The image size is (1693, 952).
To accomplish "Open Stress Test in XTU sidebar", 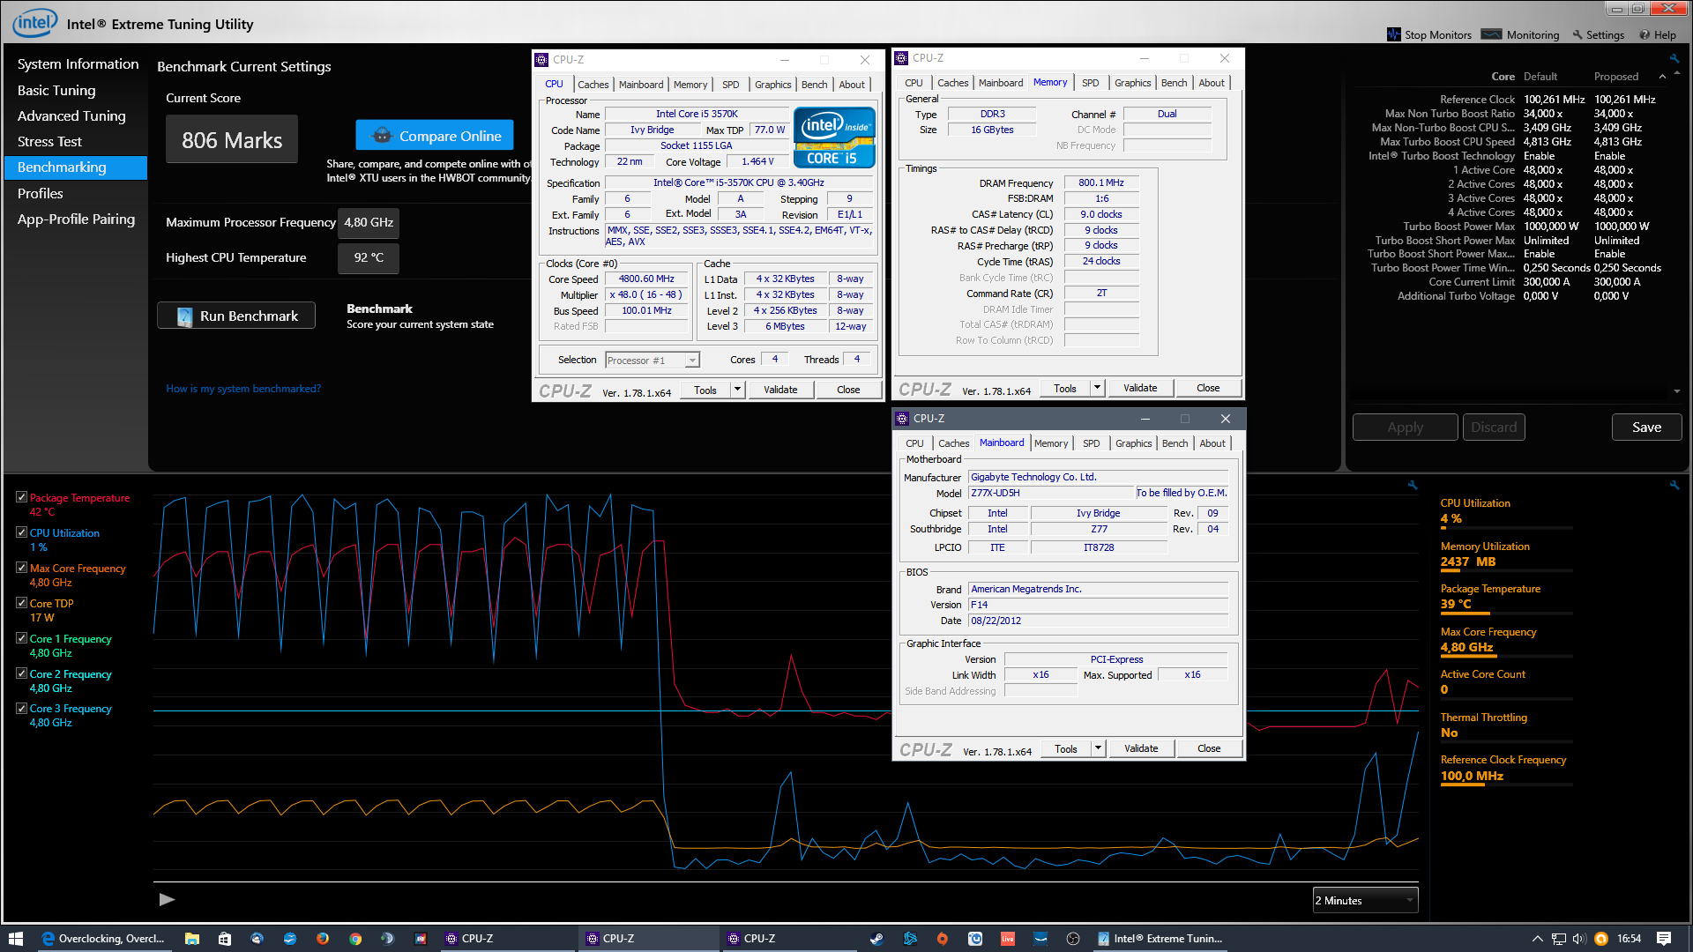I will 49,141.
